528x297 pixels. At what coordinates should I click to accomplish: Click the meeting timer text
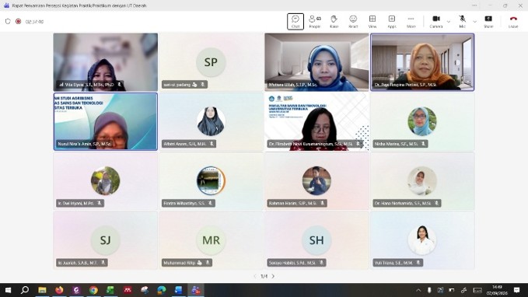34,22
